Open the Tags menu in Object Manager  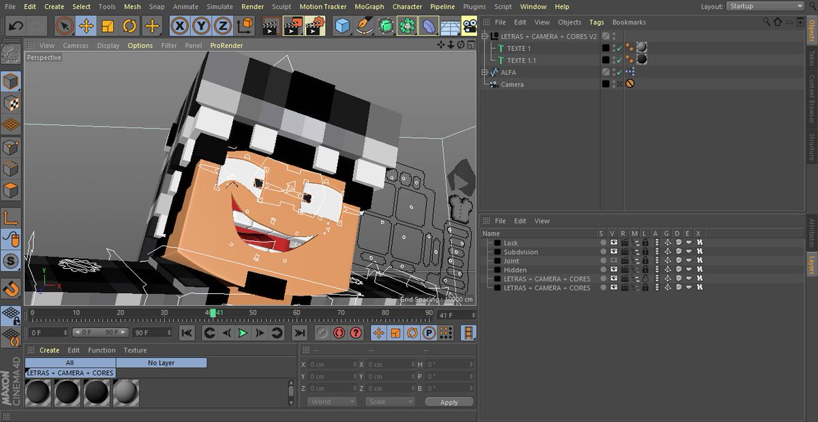596,22
